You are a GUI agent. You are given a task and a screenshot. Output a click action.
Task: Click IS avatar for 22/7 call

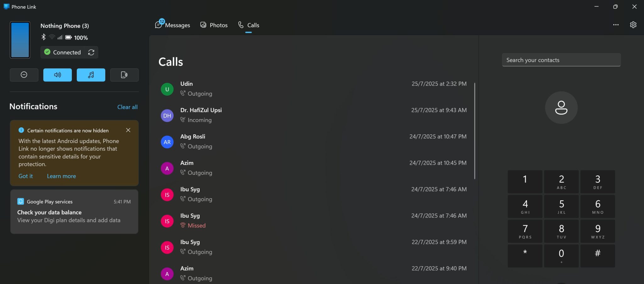tap(167, 247)
